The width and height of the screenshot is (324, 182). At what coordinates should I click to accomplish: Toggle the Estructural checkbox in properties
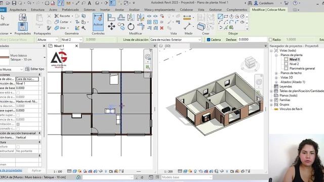point(18,147)
